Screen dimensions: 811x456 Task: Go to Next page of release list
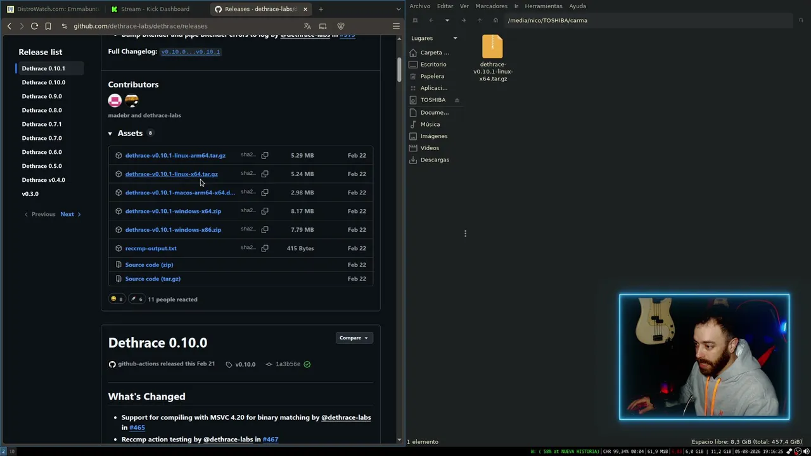(70, 214)
